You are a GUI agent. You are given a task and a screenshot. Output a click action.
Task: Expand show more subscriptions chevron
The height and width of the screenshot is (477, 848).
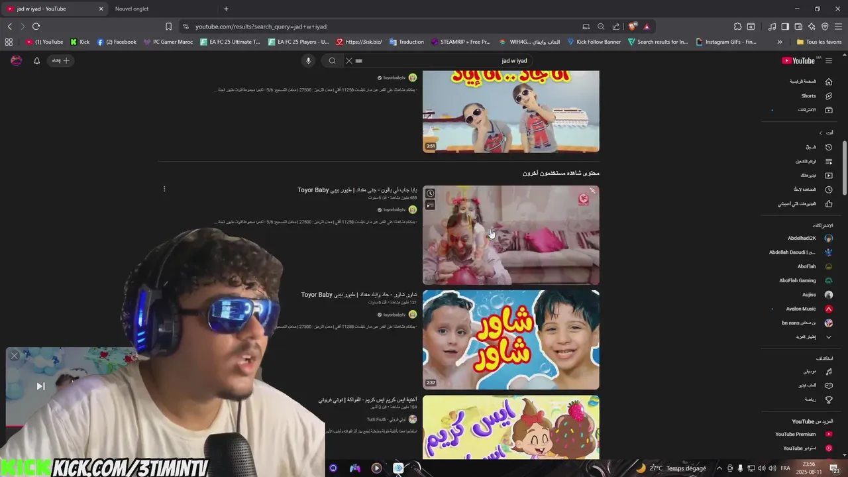pyautogui.click(x=829, y=337)
